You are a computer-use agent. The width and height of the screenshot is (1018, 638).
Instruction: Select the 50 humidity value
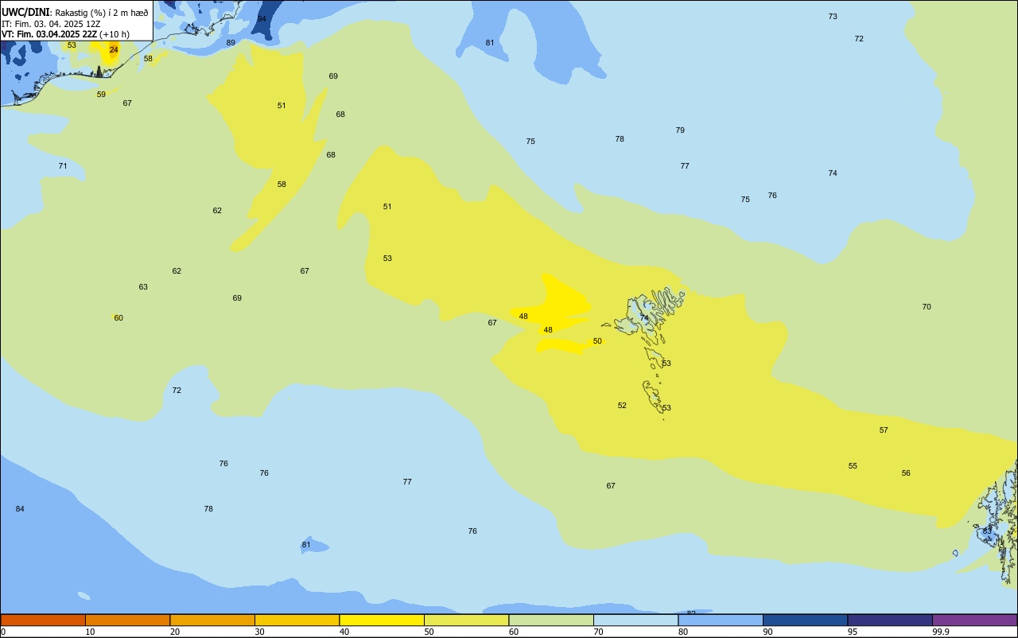[x=597, y=340]
